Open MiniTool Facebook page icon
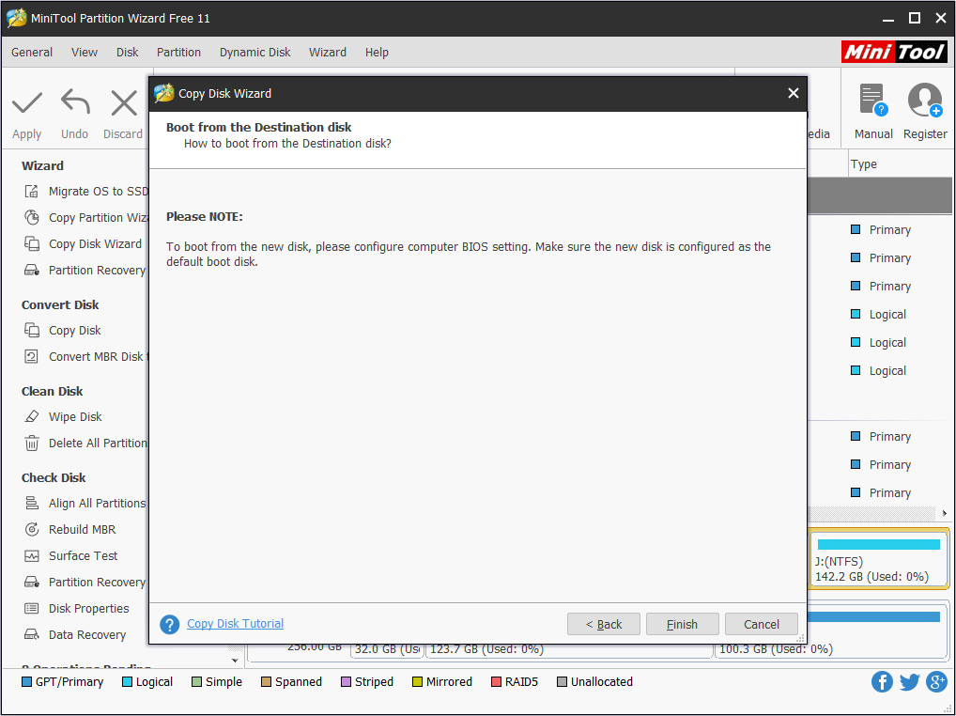 click(882, 681)
